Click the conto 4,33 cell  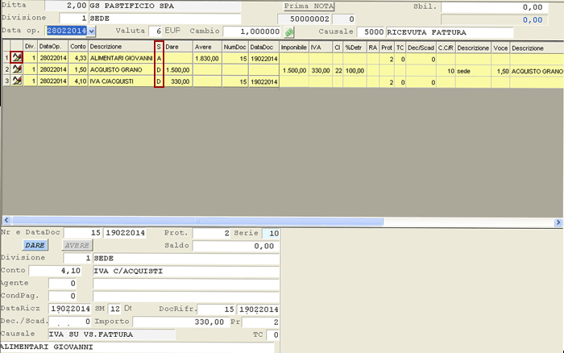click(x=78, y=58)
